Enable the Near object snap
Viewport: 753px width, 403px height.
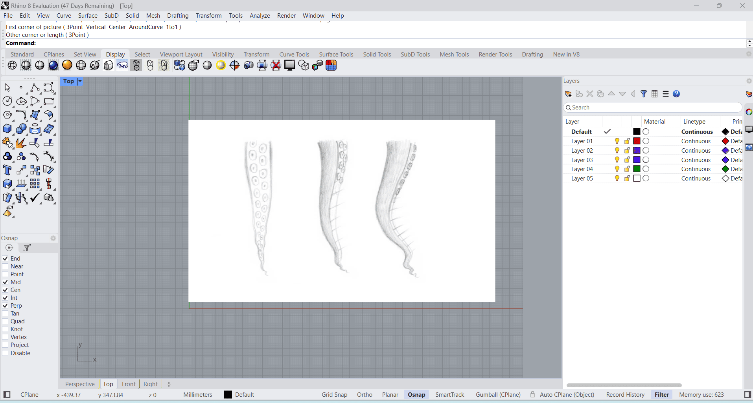point(6,266)
